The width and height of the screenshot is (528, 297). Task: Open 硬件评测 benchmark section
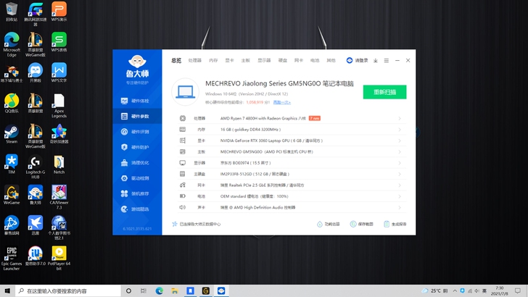(x=135, y=132)
